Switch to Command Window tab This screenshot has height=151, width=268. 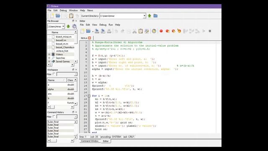click(x=90, y=141)
